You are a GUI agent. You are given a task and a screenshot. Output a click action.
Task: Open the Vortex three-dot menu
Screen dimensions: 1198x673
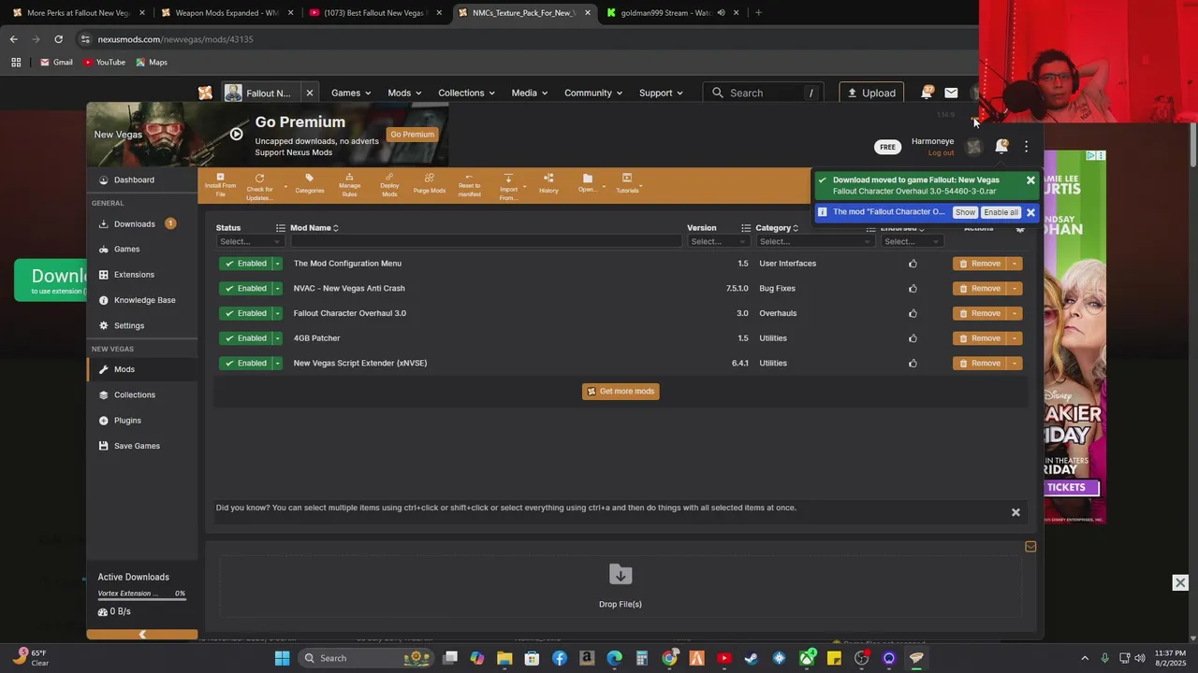click(1026, 147)
